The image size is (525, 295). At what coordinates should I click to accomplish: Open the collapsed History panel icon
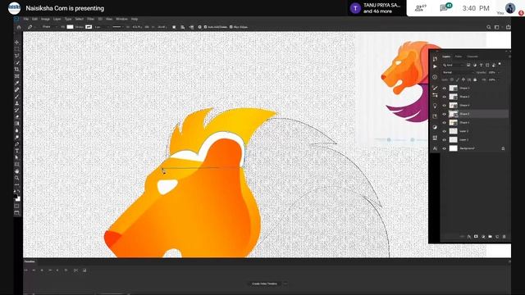pyautogui.click(x=435, y=59)
